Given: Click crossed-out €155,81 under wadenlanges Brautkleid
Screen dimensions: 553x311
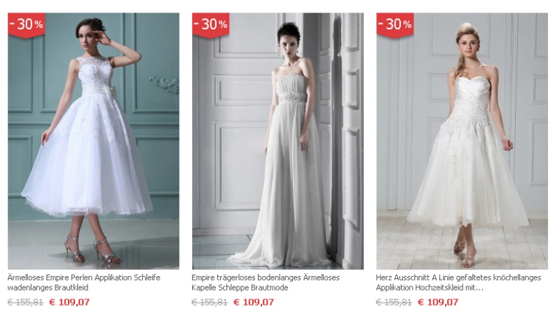Looking at the screenshot, I should click(x=25, y=302).
